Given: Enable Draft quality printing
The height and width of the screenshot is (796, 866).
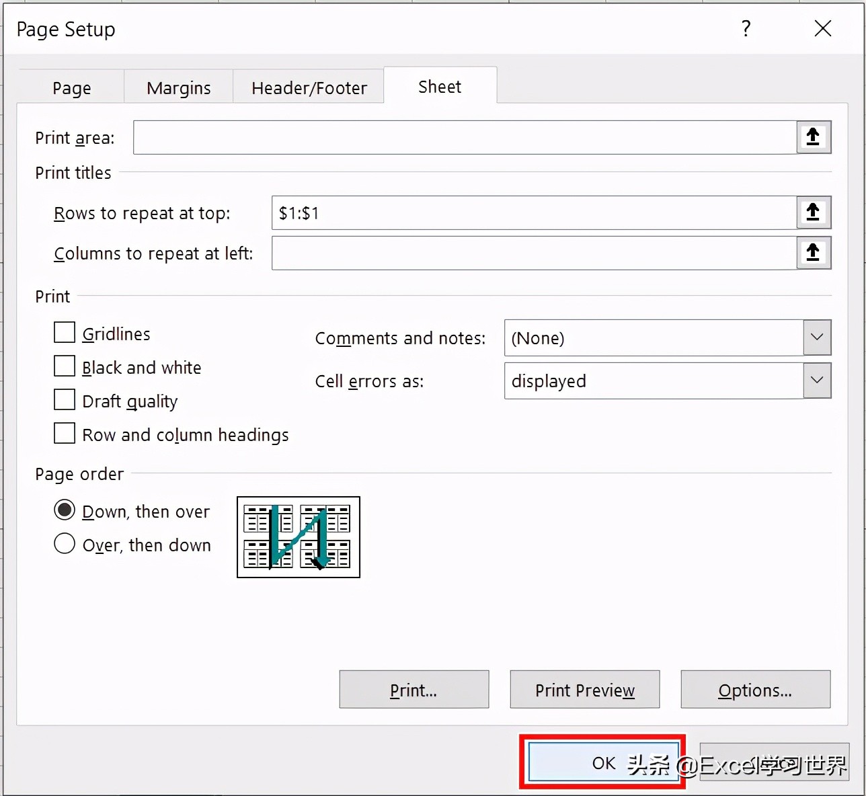Looking at the screenshot, I should click(65, 400).
